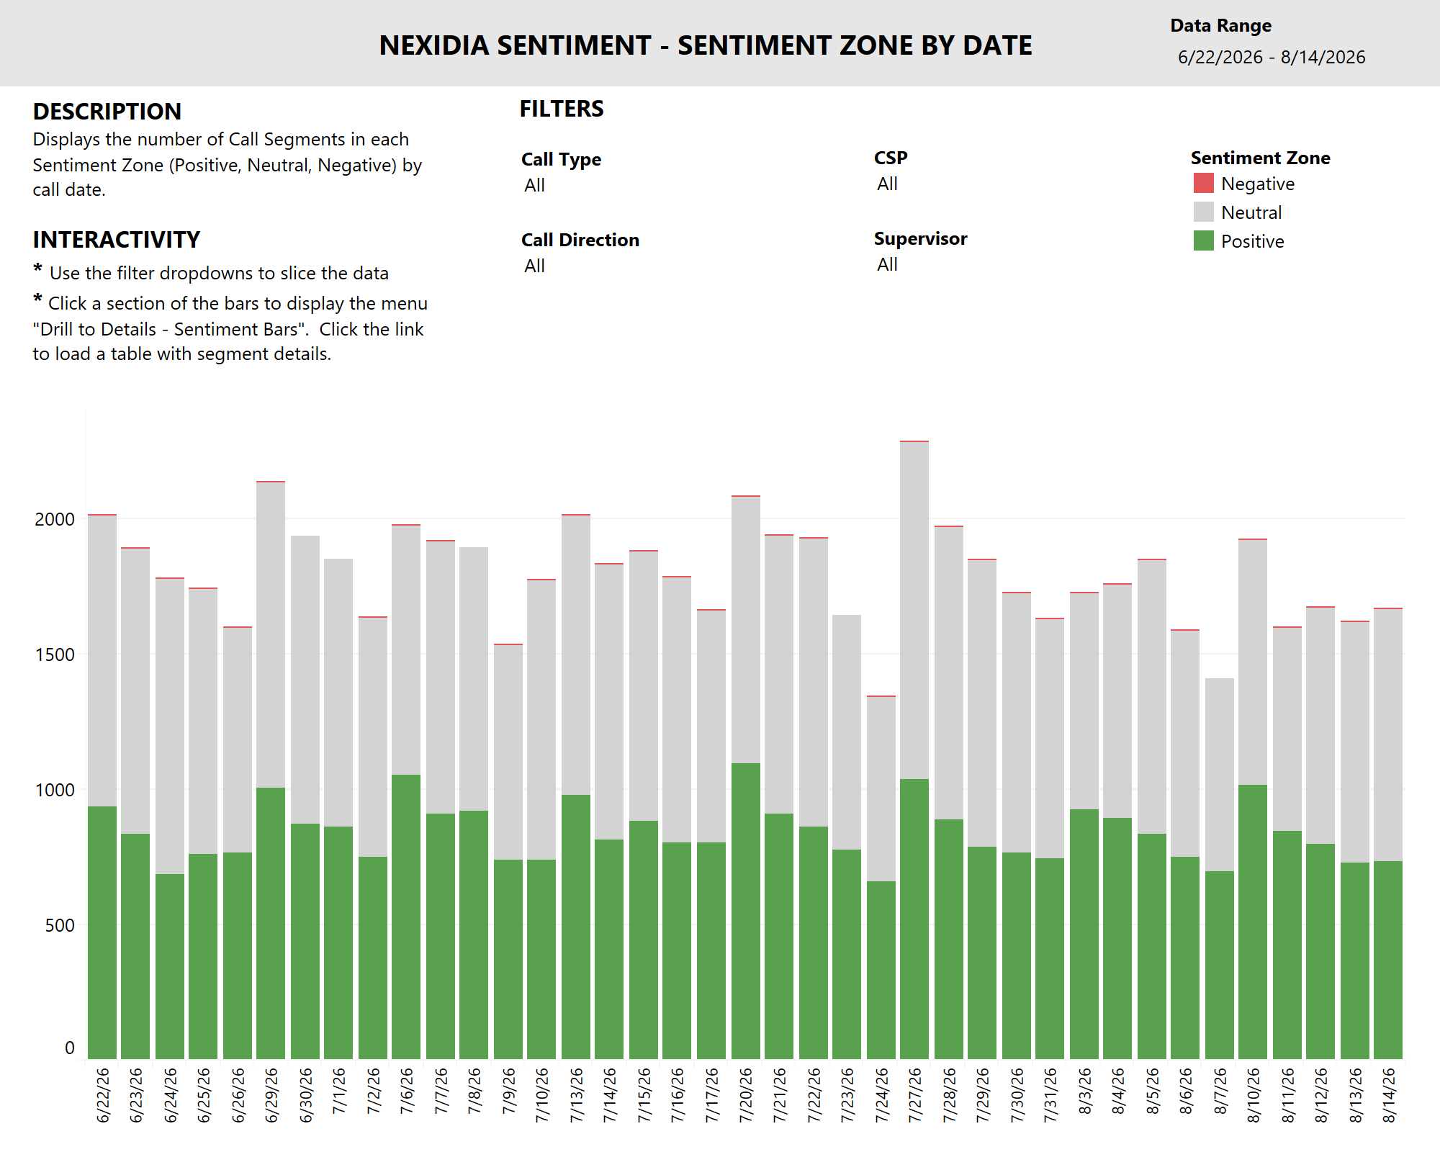Click the 8/14/26 axis date label
Image resolution: width=1440 pixels, height=1152 pixels.
pos(1389,1094)
